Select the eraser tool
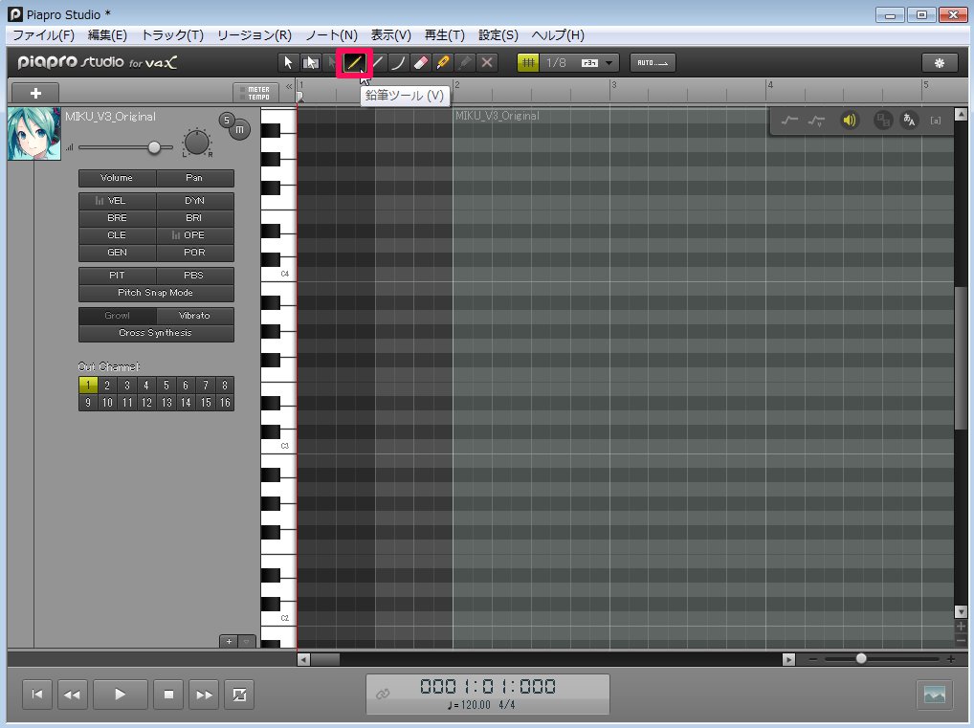974x728 pixels. click(421, 63)
